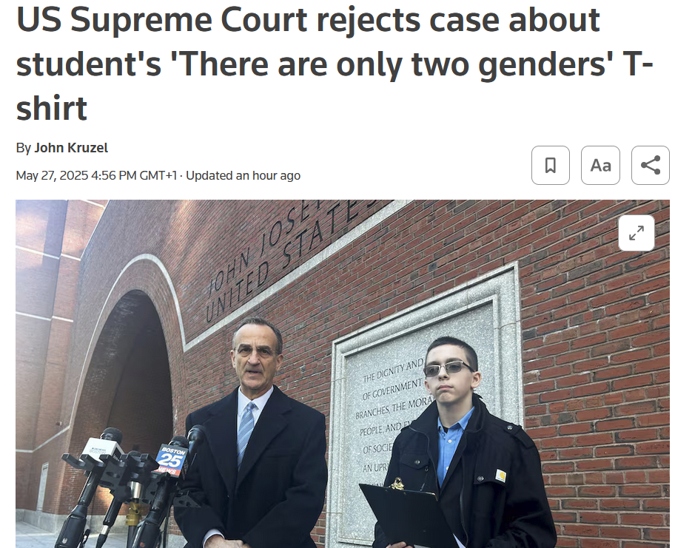Click the May 27, 2025 publish timestamp
675x548 pixels.
point(96,175)
